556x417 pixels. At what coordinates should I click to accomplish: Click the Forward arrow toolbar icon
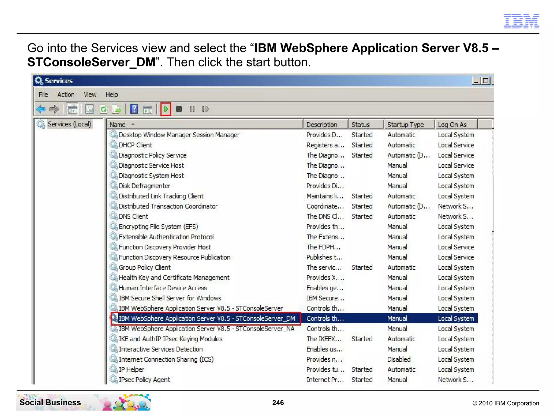pos(54,109)
